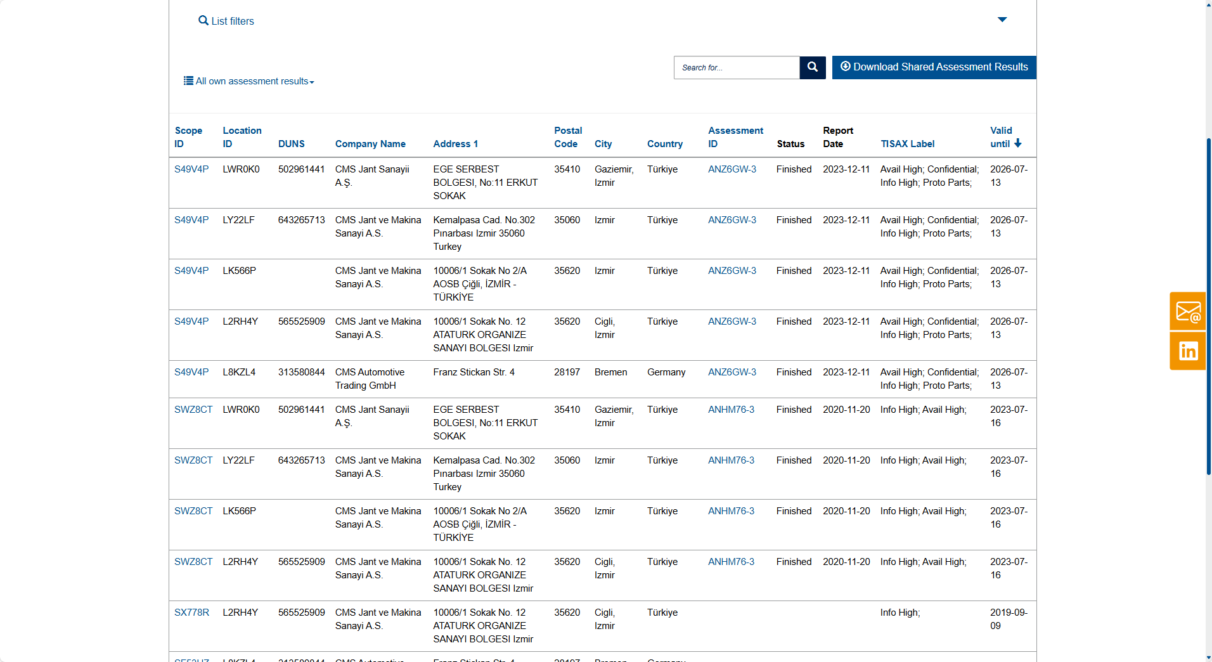Image resolution: width=1212 pixels, height=662 pixels.
Task: Open SX778R scope ID link
Action: coord(191,613)
